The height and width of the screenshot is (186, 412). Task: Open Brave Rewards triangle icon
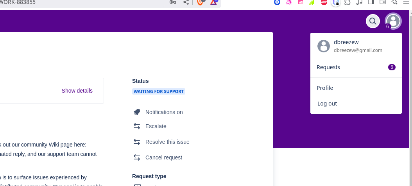click(213, 2)
